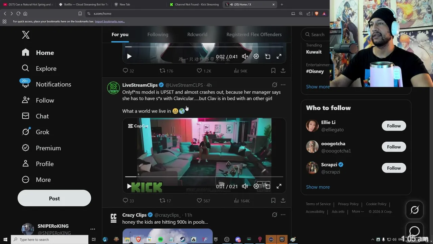The height and width of the screenshot is (244, 433).
Task: Click the X logo in the sidebar
Action: pyautogui.click(x=26, y=35)
